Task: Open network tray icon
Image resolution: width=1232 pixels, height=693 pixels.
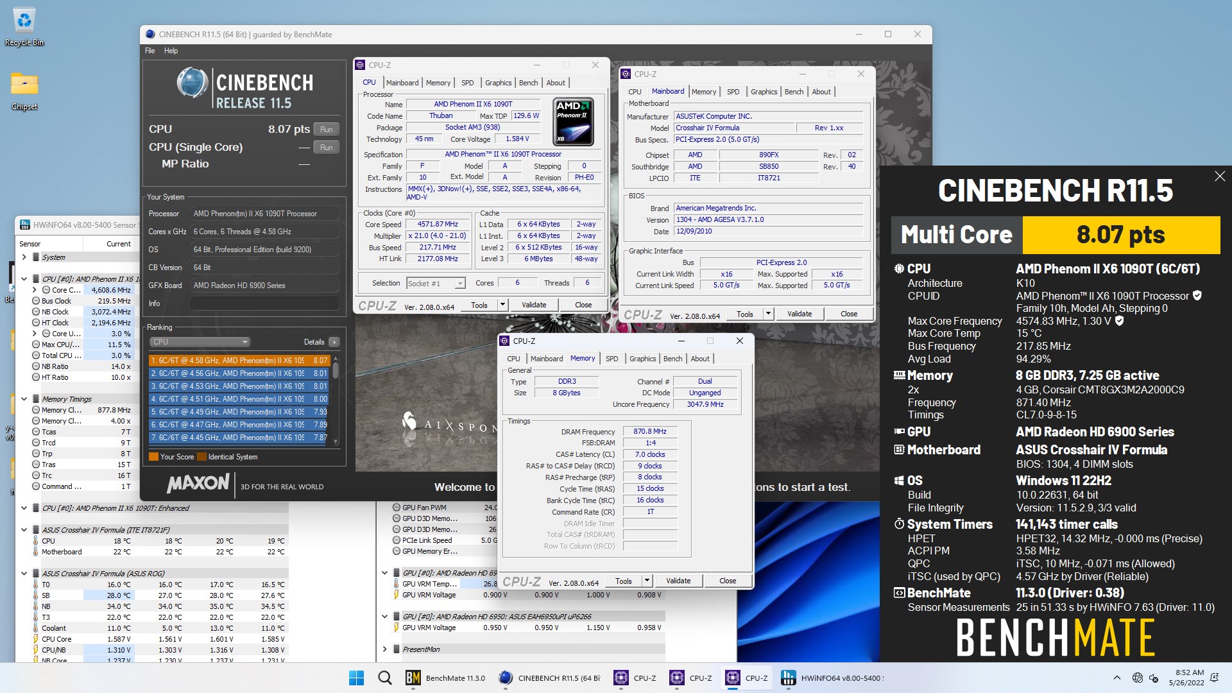Action: [x=1138, y=678]
